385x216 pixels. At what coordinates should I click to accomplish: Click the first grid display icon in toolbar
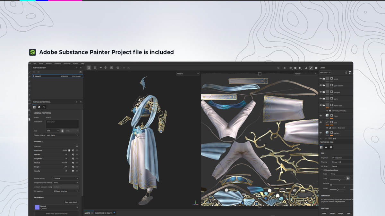pos(89,68)
